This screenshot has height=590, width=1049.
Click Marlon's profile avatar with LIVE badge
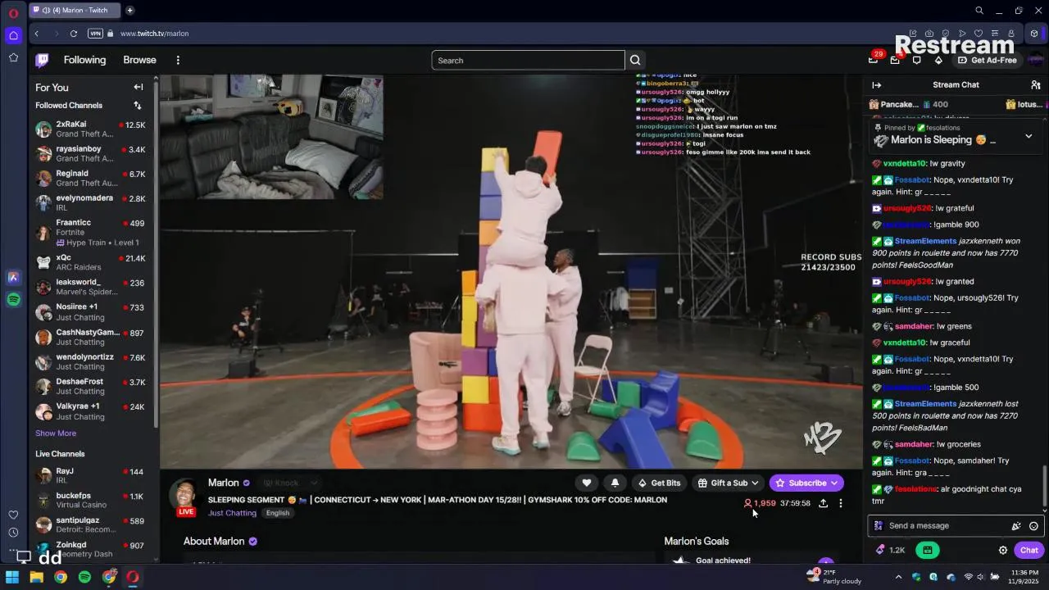click(186, 497)
